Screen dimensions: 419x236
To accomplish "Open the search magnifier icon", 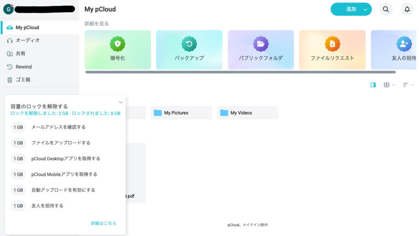I will [385, 9].
